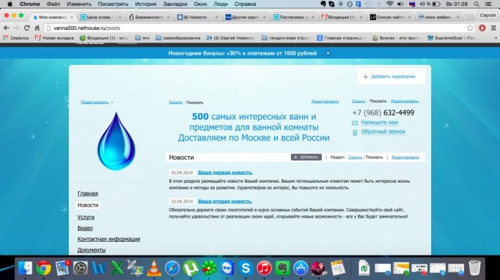This screenshot has height=280, width=500.
Task: Click the phone icon beside Обратный звонок
Action: (355, 132)
